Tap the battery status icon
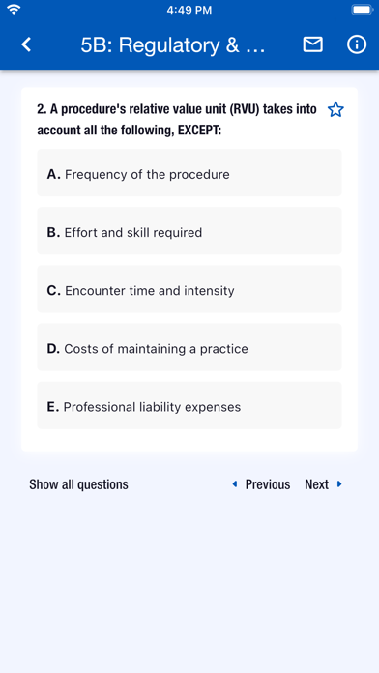This screenshot has width=379, height=673. point(363,10)
